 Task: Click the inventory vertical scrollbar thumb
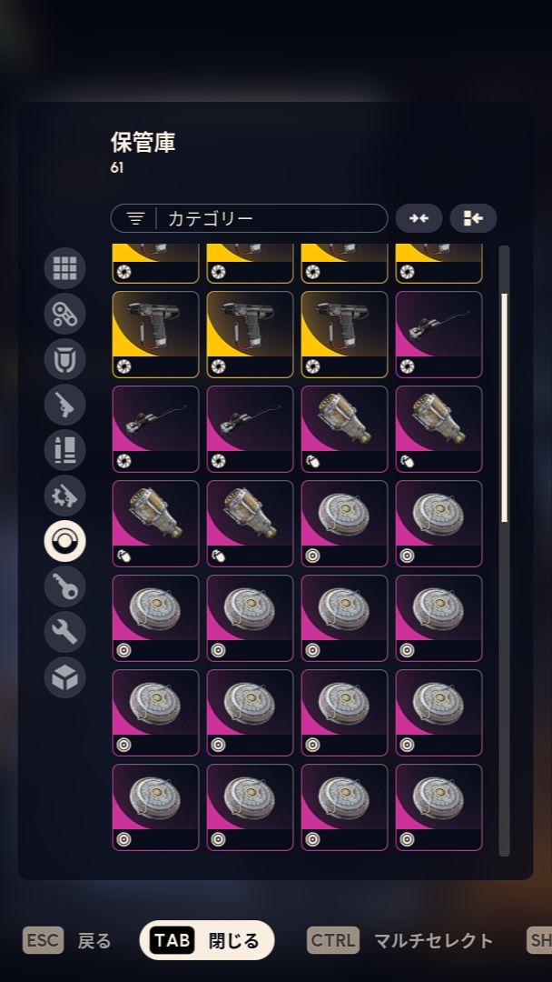click(x=504, y=407)
